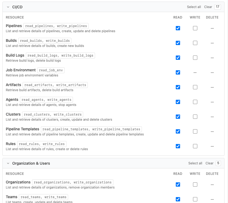Click the Artifacts resource name

click(13, 85)
